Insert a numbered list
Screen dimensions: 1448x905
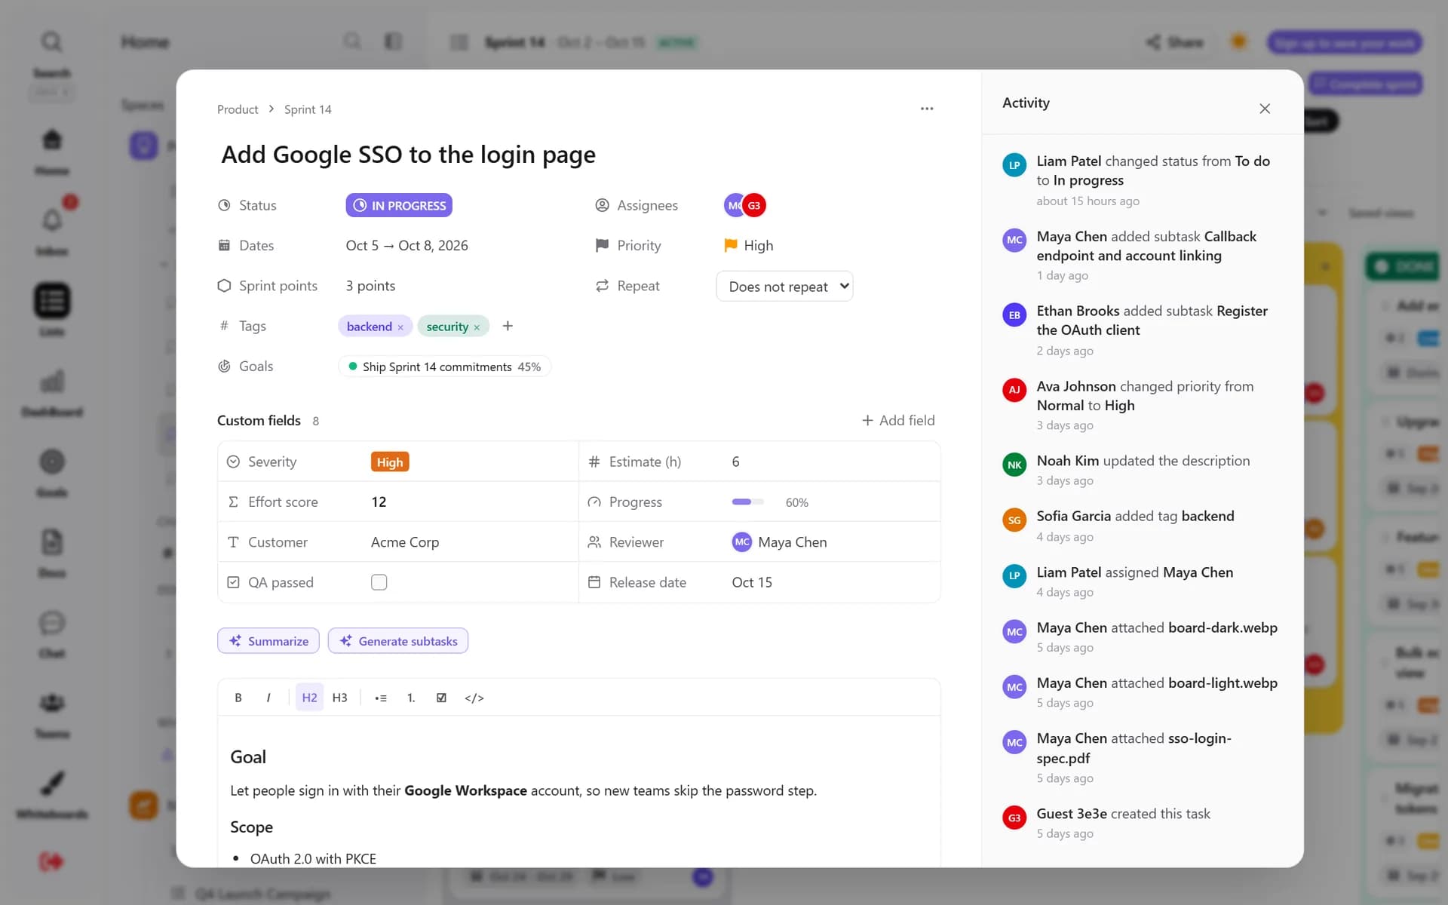(411, 698)
